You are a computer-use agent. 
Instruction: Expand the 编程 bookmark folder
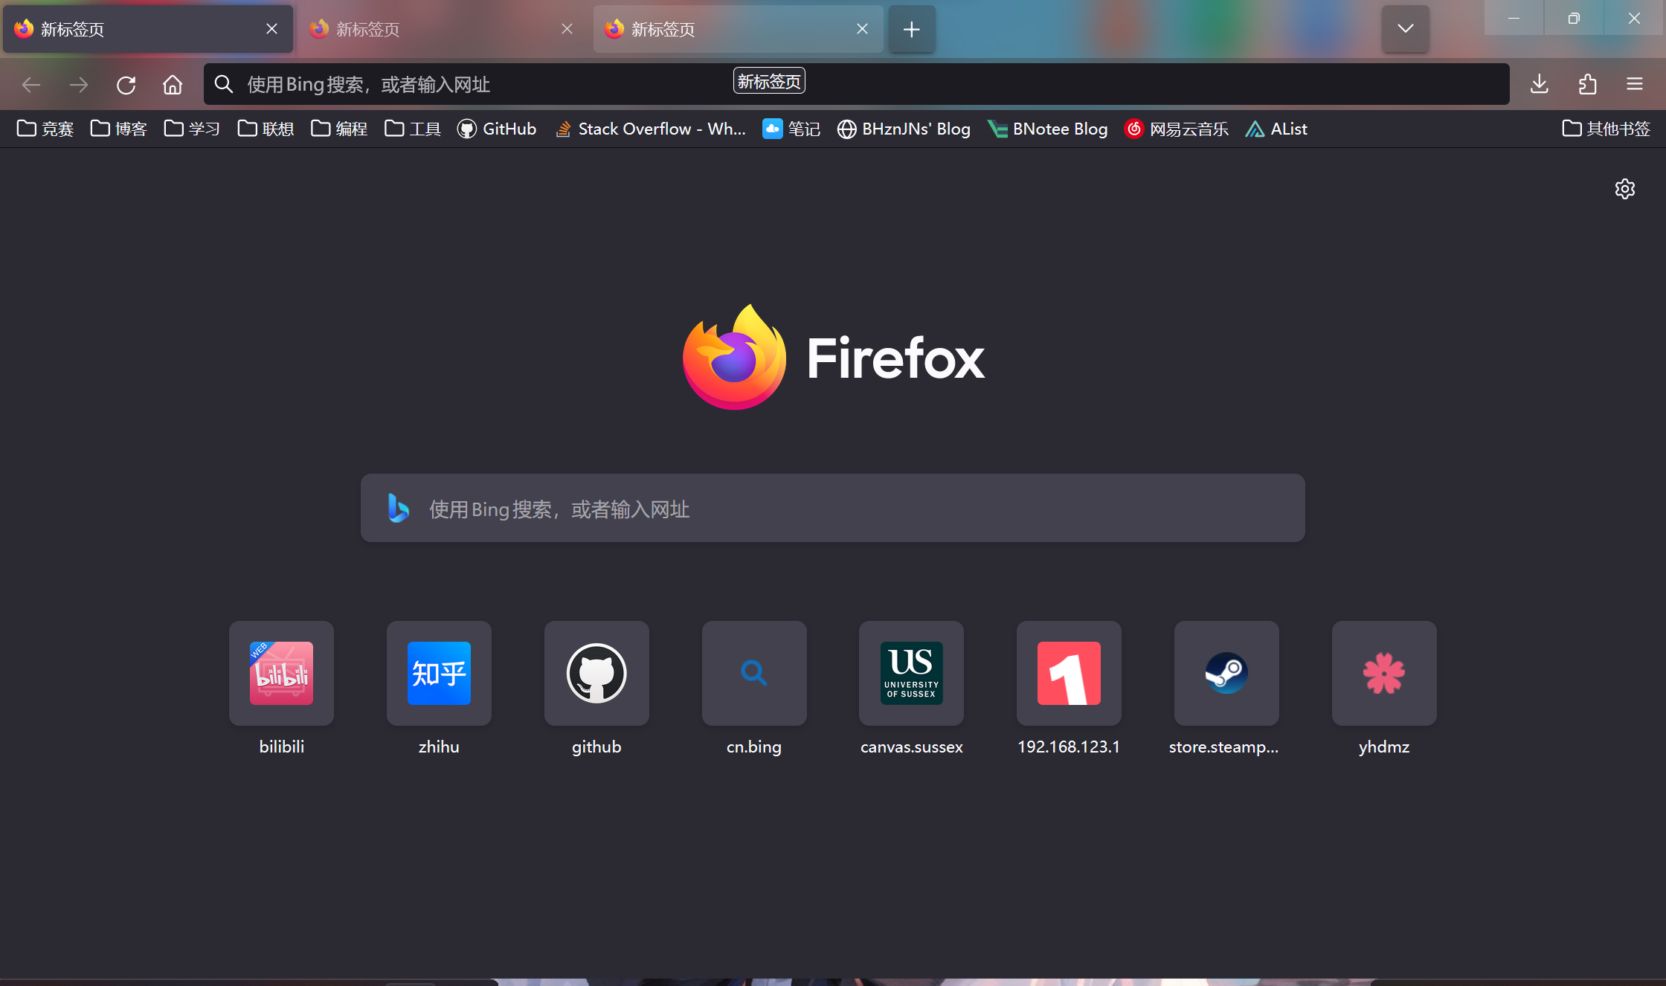tap(340, 129)
